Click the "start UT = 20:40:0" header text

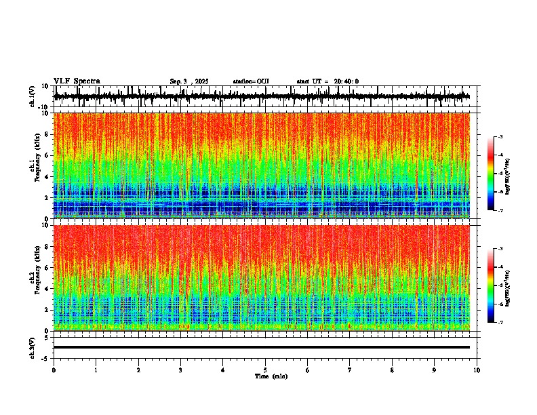point(327,81)
